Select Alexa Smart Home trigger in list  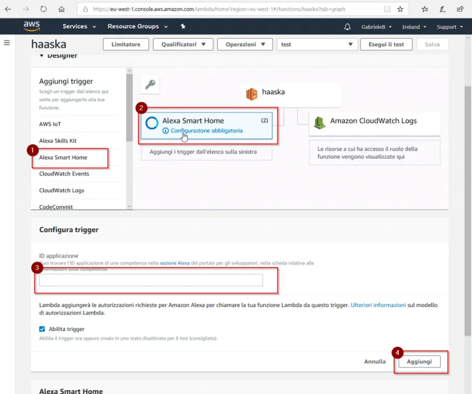click(x=63, y=157)
